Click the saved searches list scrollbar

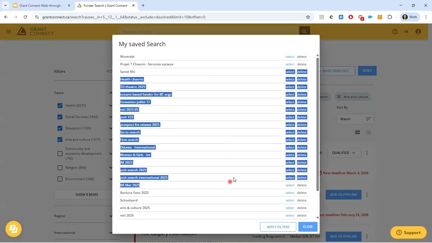(x=317, y=124)
